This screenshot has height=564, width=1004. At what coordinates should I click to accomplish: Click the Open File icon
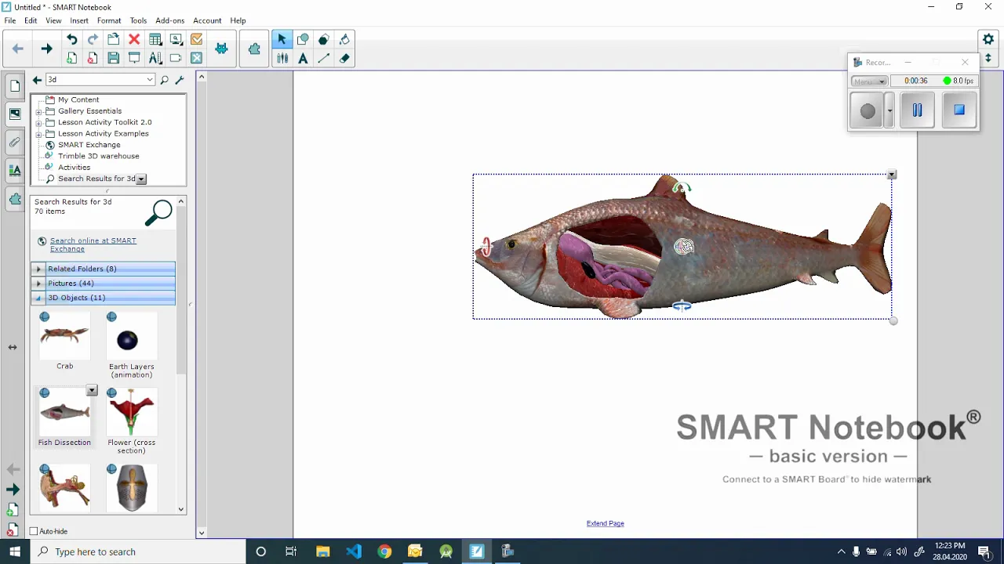coord(114,39)
